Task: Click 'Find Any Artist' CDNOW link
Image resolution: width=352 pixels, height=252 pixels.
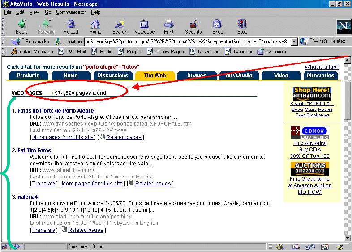Action: (x=310, y=143)
